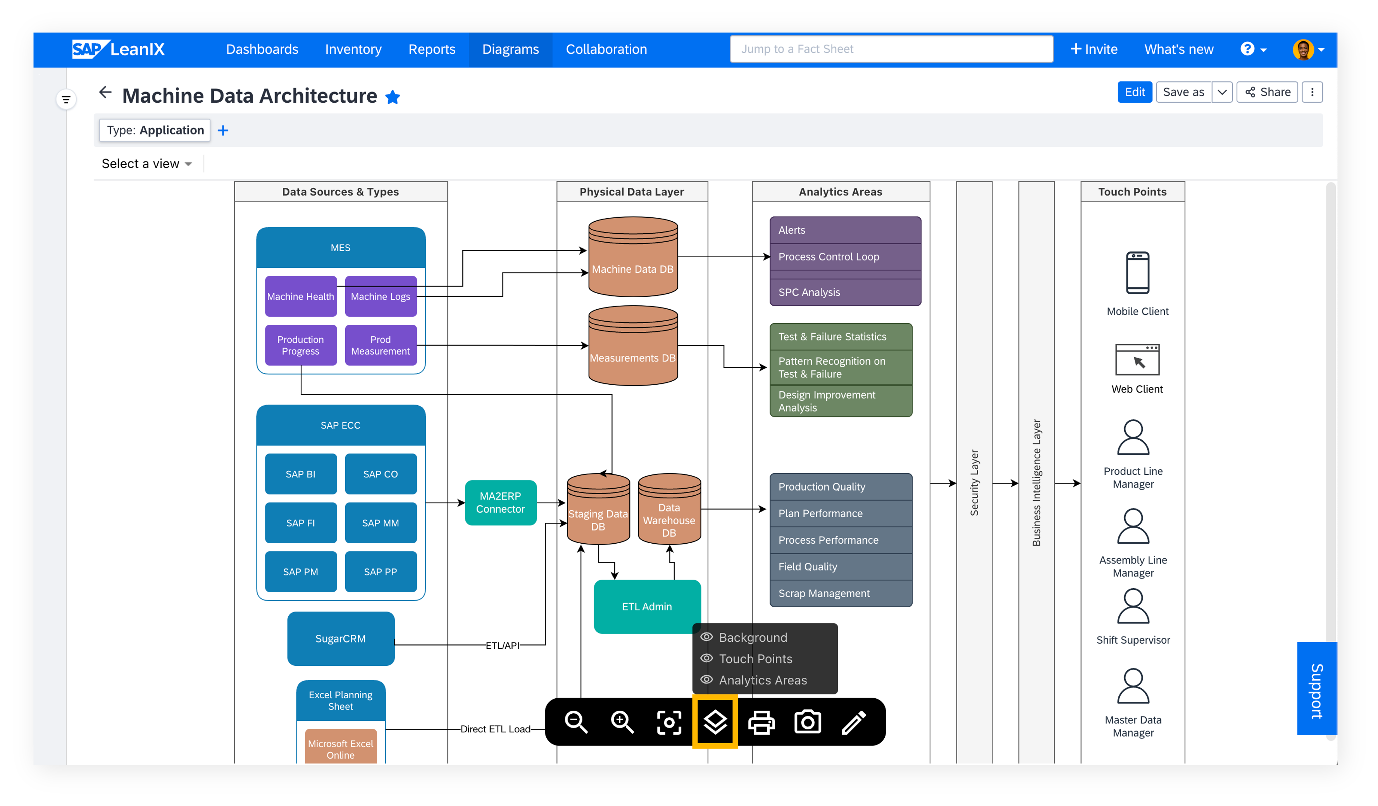The width and height of the screenshot is (1378, 806).
Task: Select the Production Progress box
Action: (x=301, y=345)
